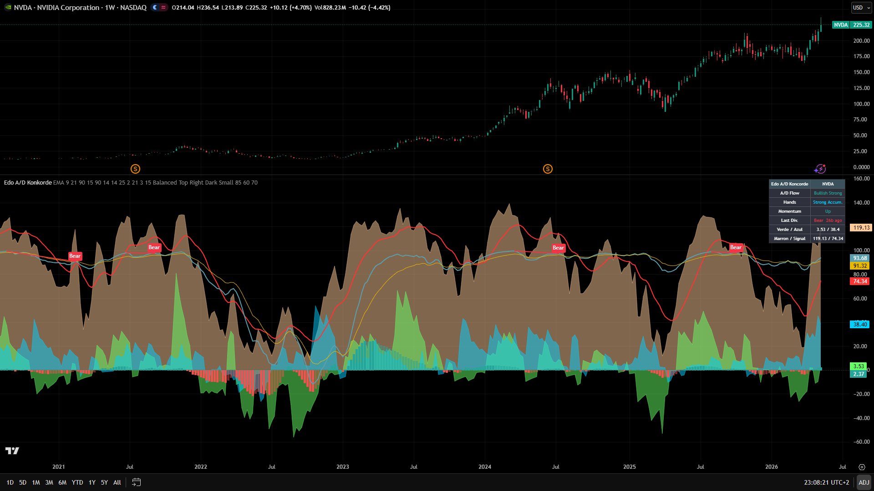The image size is (874, 491).
Task: Click the 2.37 scale label
Action: (858, 374)
